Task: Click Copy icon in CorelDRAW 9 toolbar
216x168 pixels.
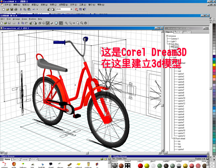Action: [x=25, y=9]
